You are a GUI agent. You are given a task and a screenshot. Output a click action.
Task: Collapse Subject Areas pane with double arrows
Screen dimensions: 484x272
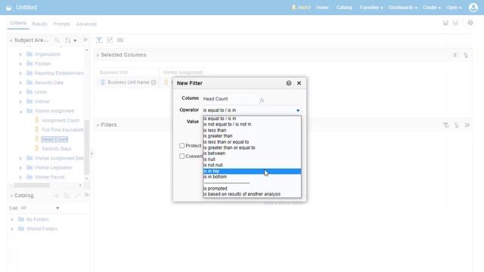[x=85, y=40]
